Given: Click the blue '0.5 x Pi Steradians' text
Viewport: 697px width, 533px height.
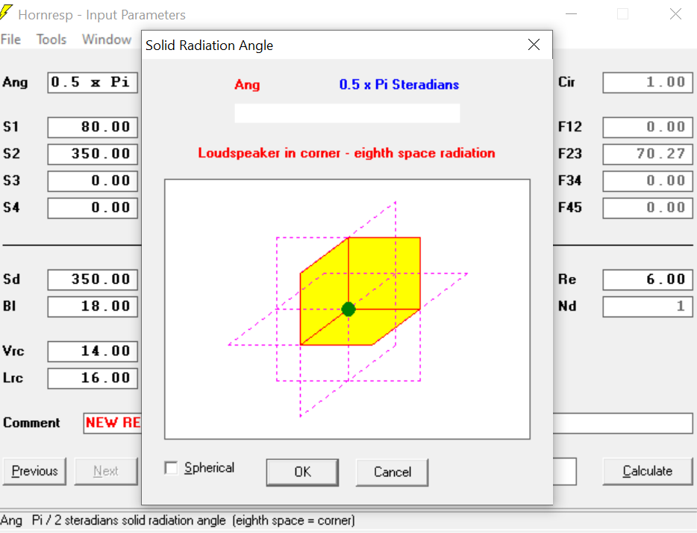Looking at the screenshot, I should tap(399, 84).
